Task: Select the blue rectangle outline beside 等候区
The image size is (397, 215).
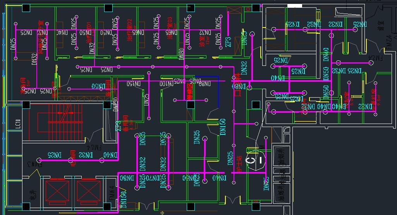Action: 207,91
